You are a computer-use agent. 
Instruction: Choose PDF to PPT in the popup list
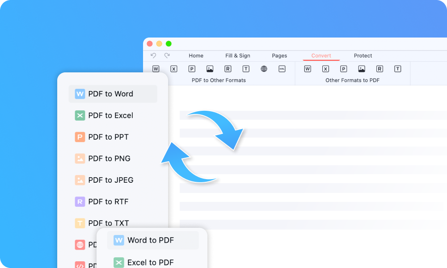point(108,137)
